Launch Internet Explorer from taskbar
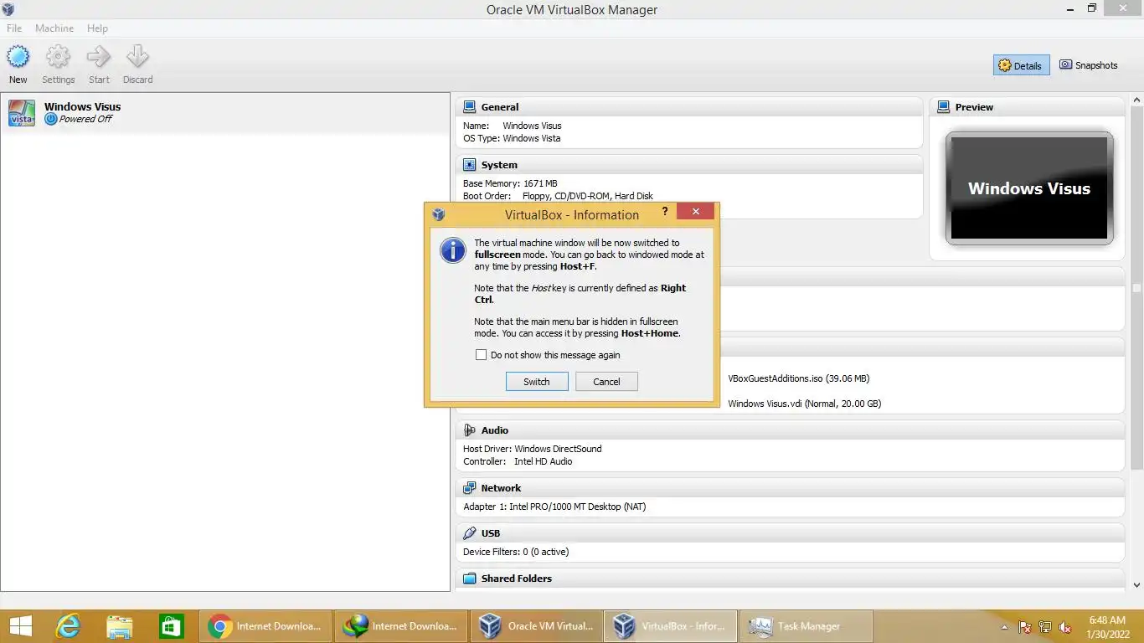The height and width of the screenshot is (643, 1144). [68, 626]
